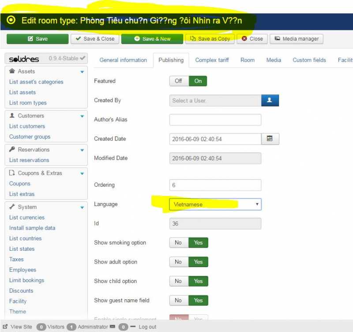Click the Media manager button
The image size is (353, 332).
(297, 39)
